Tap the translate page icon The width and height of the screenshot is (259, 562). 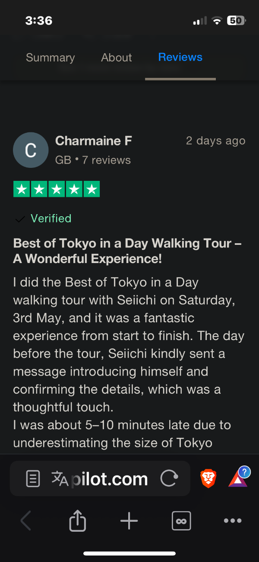tap(60, 479)
